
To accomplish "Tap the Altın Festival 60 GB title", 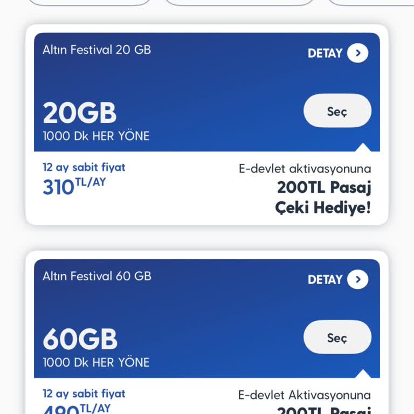I will coord(97,276).
